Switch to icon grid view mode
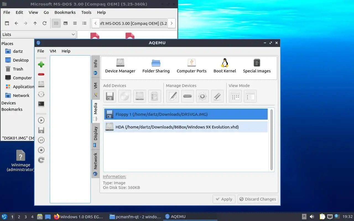The height and width of the screenshot is (221, 354). pos(235,96)
